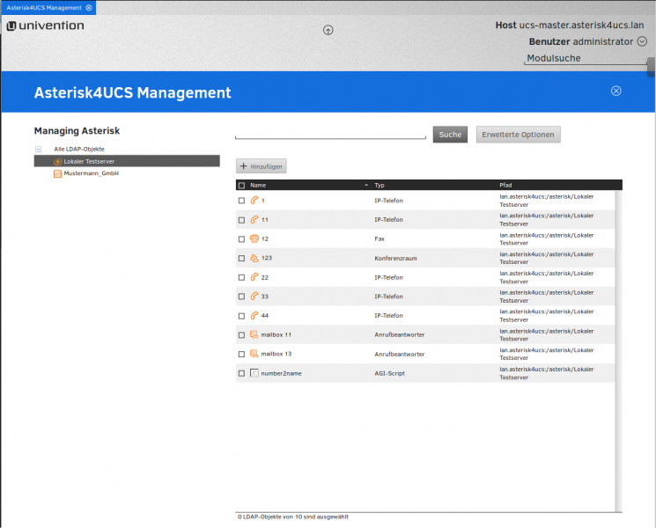The height and width of the screenshot is (528, 656).
Task: Click the '0 LDAP-Objekte von 10' status text
Action: [293, 517]
